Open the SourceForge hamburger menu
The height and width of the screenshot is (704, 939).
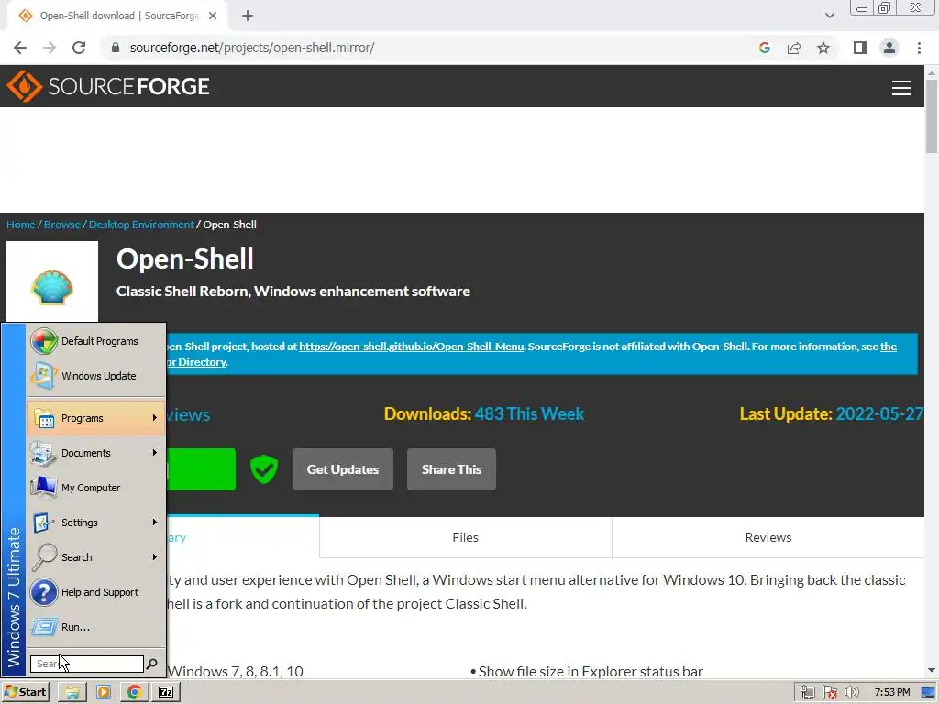click(900, 88)
